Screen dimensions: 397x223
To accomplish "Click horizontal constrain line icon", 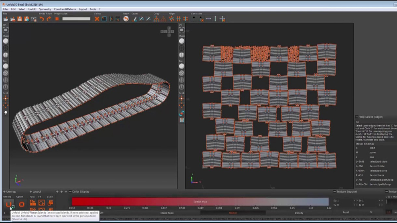I will coord(208,19).
